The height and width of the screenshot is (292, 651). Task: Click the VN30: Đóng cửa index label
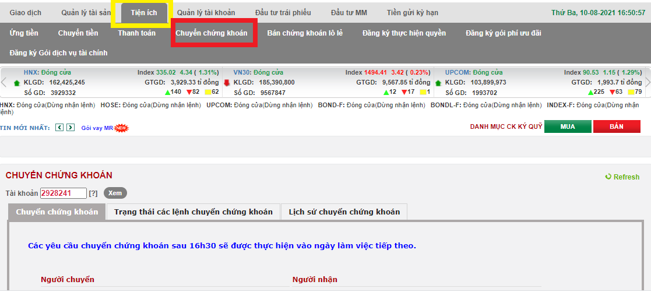(x=258, y=73)
